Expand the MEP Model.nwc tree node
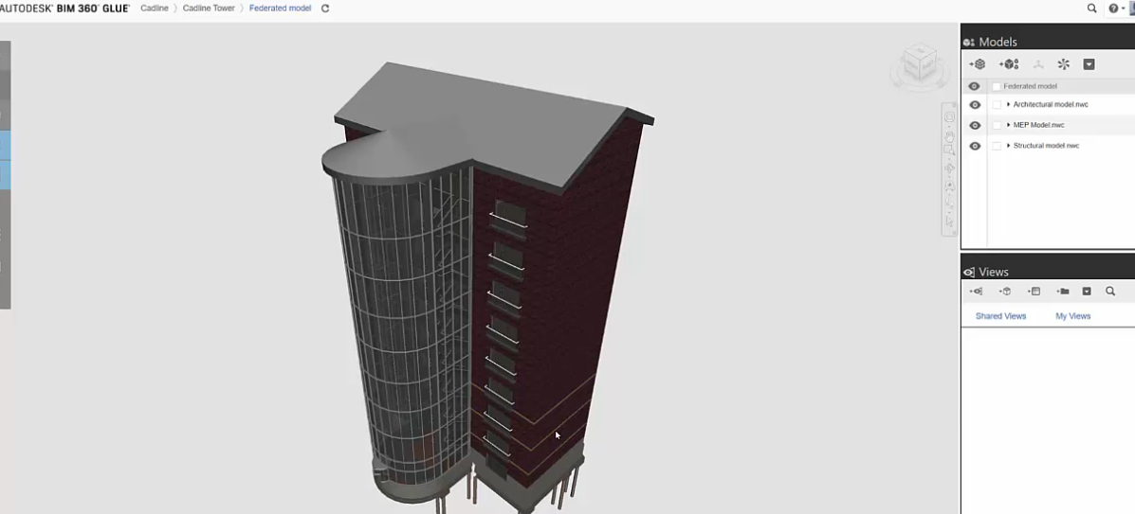 [1008, 125]
